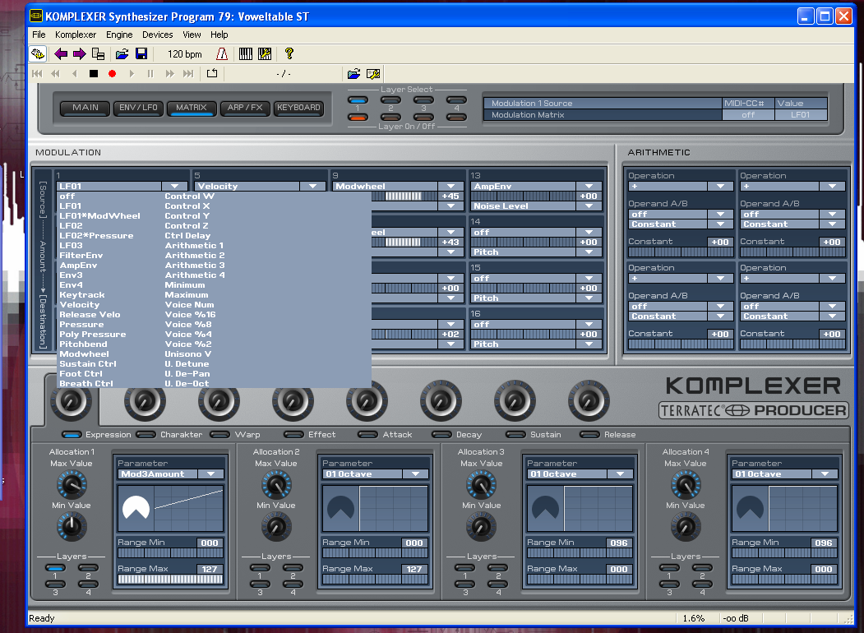Screen dimensions: 864x633
Task: Switch to the MAIN page button
Action: [85, 108]
